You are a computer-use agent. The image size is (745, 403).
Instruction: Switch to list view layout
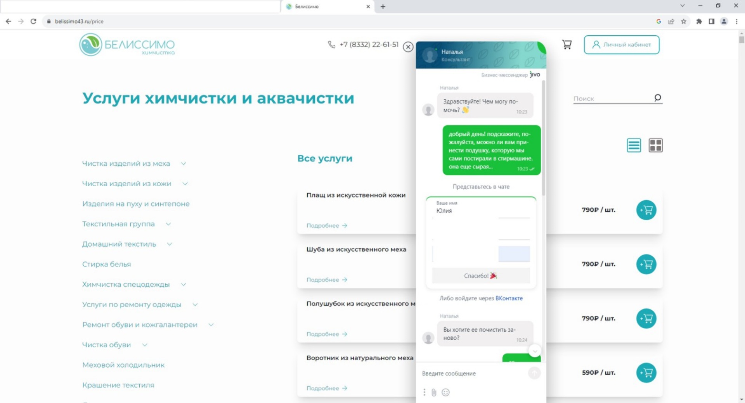click(x=634, y=145)
